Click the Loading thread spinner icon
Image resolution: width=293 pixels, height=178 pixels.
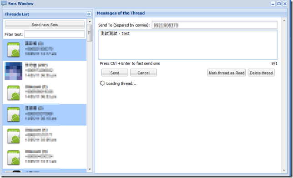pos(102,83)
